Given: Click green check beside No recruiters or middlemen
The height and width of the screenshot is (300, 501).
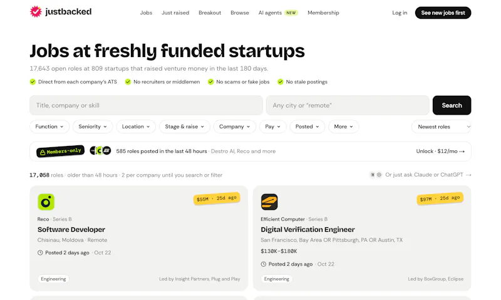Looking at the screenshot, I should tap(128, 82).
